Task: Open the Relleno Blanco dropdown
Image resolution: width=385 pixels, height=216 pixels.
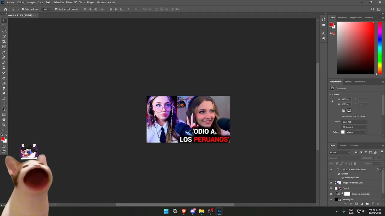Action: (357, 132)
